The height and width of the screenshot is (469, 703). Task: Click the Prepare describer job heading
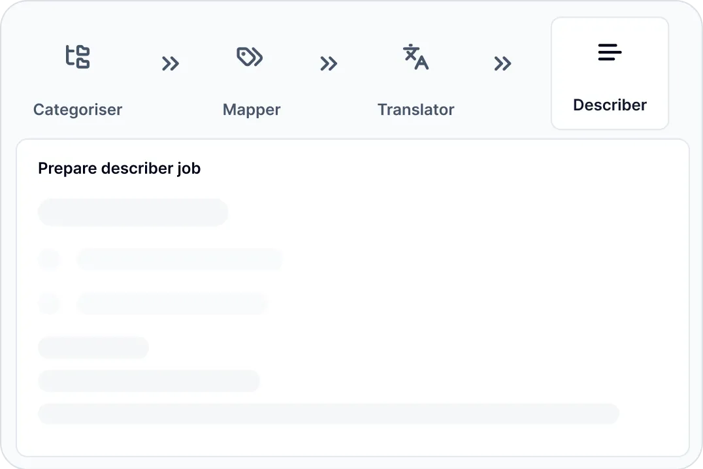click(x=120, y=168)
